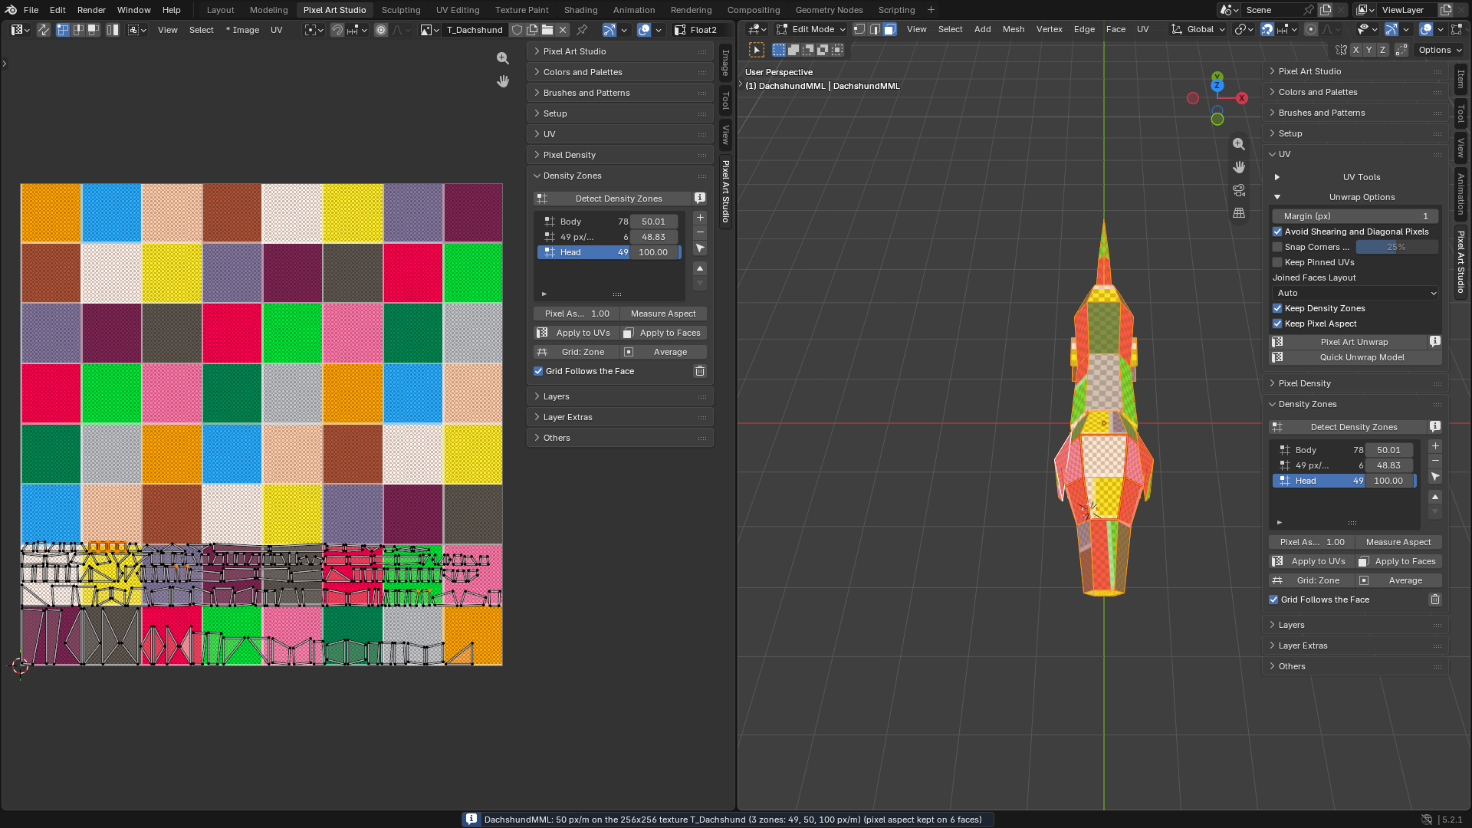Click Detect Density Zones in UV editor panel
1472x828 pixels.
[x=613, y=199]
